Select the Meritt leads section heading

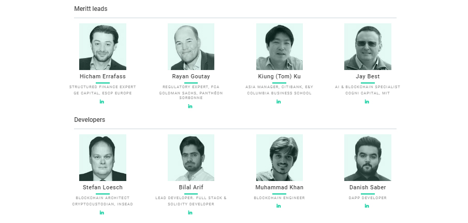tap(91, 9)
